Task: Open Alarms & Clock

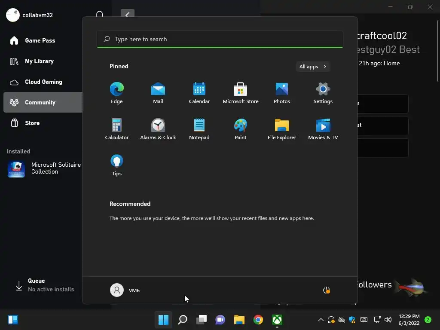Action: pyautogui.click(x=158, y=129)
